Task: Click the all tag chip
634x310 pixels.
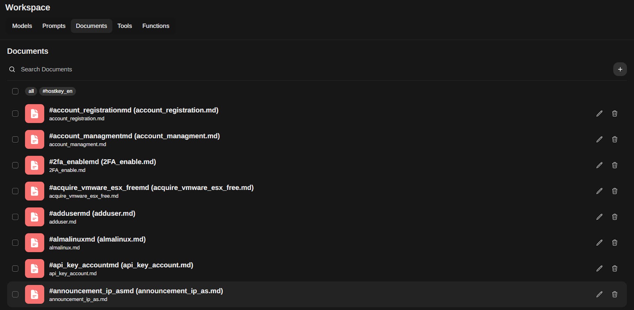Action: tap(31, 91)
